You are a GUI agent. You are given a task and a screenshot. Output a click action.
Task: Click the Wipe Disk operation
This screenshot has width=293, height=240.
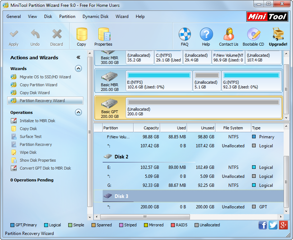pyautogui.click(x=28, y=152)
